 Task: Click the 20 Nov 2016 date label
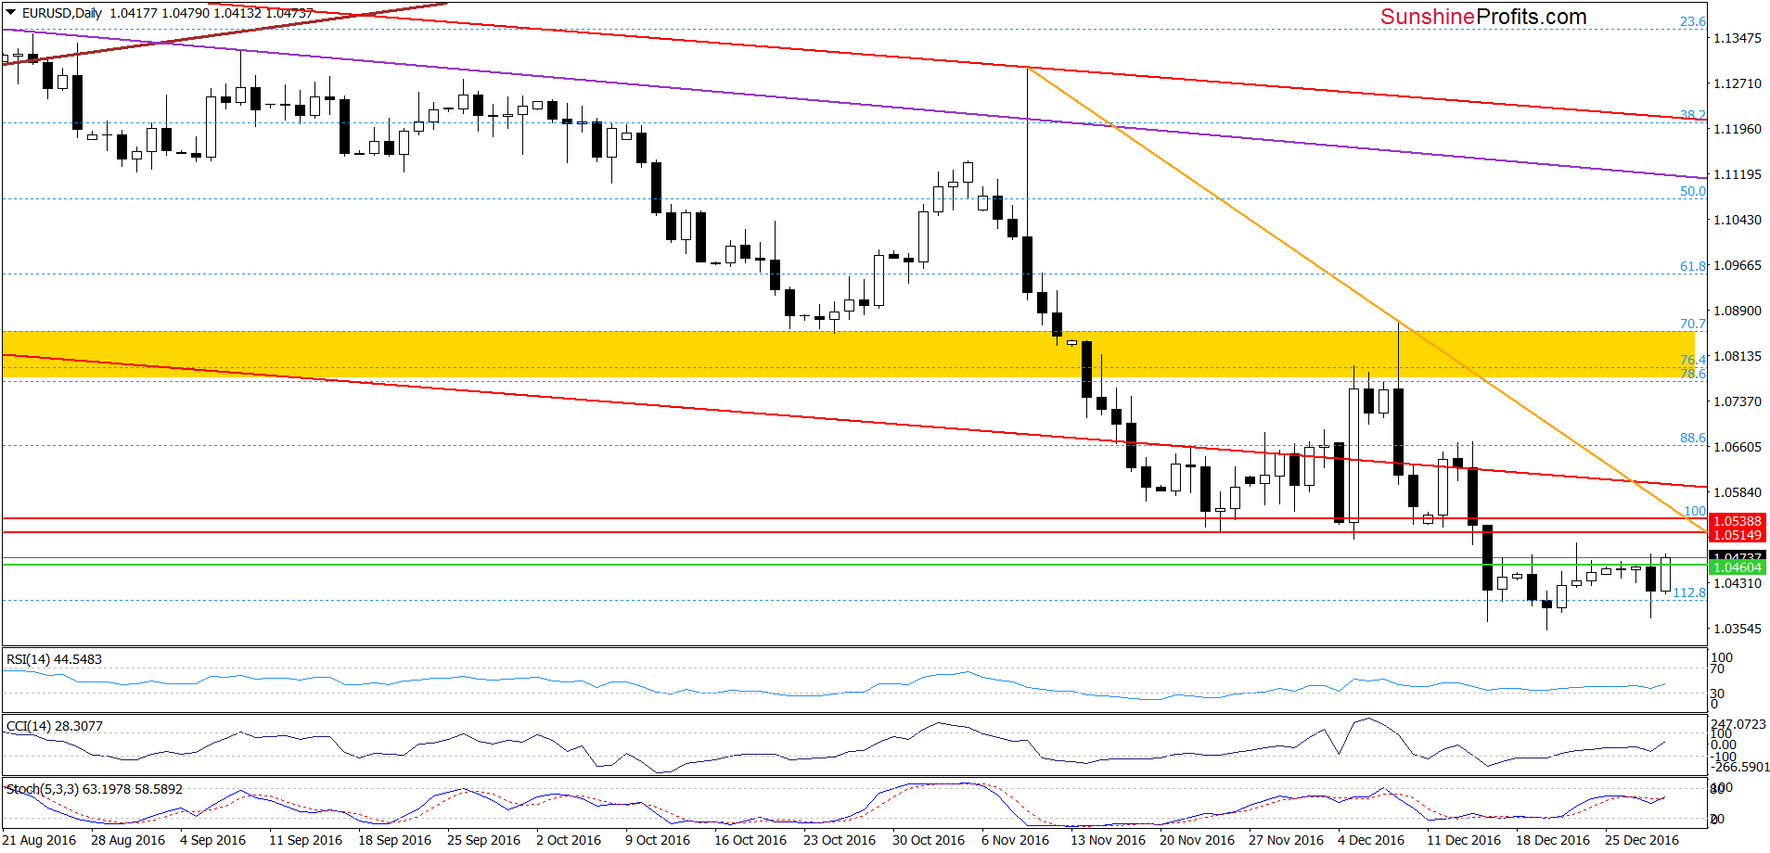coord(1198,840)
